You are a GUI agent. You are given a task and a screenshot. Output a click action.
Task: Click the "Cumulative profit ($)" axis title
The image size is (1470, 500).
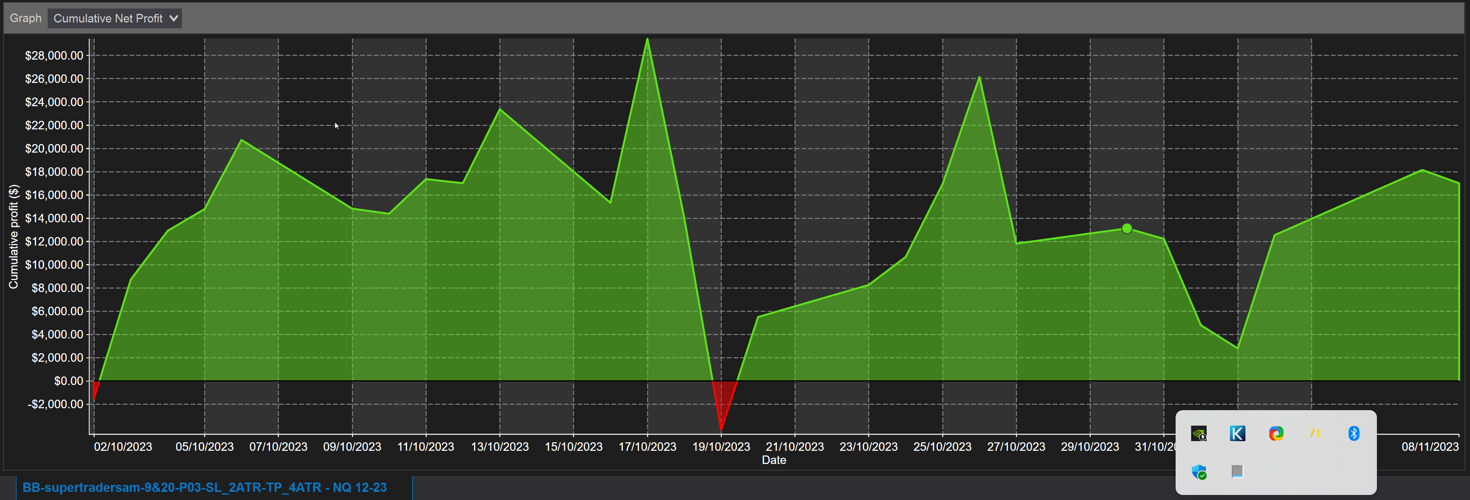[13, 236]
